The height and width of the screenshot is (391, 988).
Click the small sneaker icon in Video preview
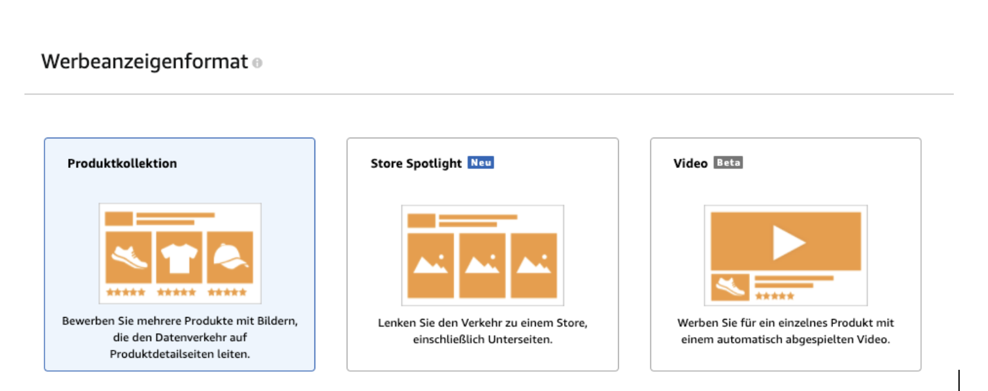point(731,287)
